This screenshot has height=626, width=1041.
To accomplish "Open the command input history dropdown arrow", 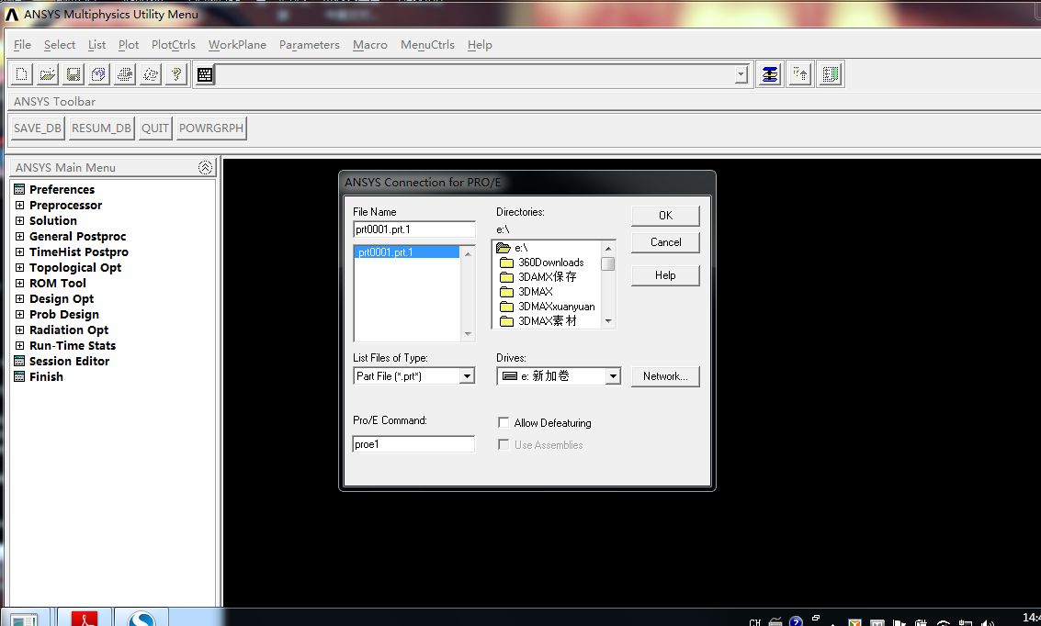I will (x=741, y=75).
